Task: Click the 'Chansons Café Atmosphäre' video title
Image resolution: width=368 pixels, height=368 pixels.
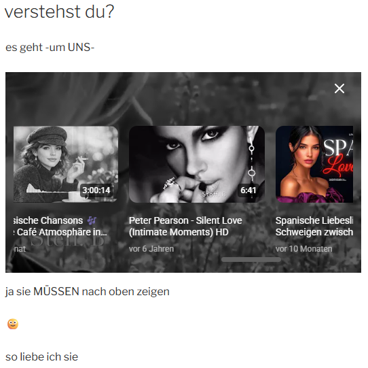Action: pyautogui.click(x=60, y=227)
